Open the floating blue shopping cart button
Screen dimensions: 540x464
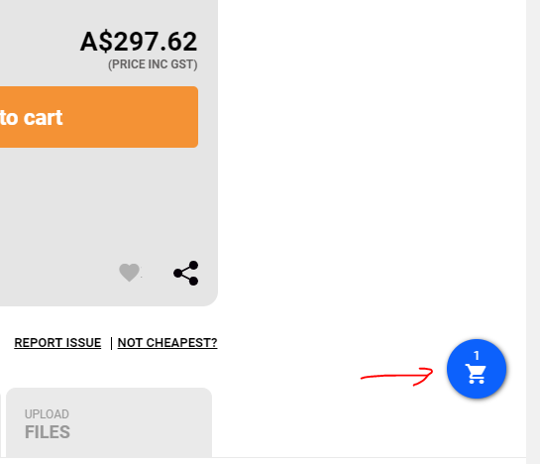point(477,369)
